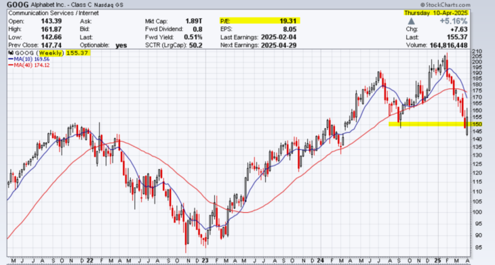This screenshot has height=265, width=495.
Task: Click the highlighted date 'Thursday 10-Apr-2025'
Action: tap(435, 13)
